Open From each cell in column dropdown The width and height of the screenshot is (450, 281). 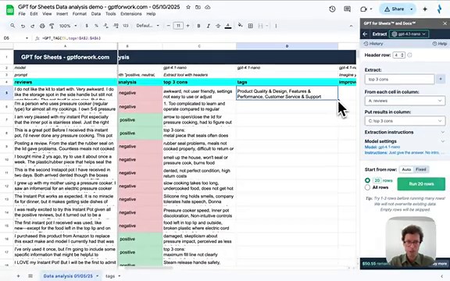pyautogui.click(x=405, y=101)
